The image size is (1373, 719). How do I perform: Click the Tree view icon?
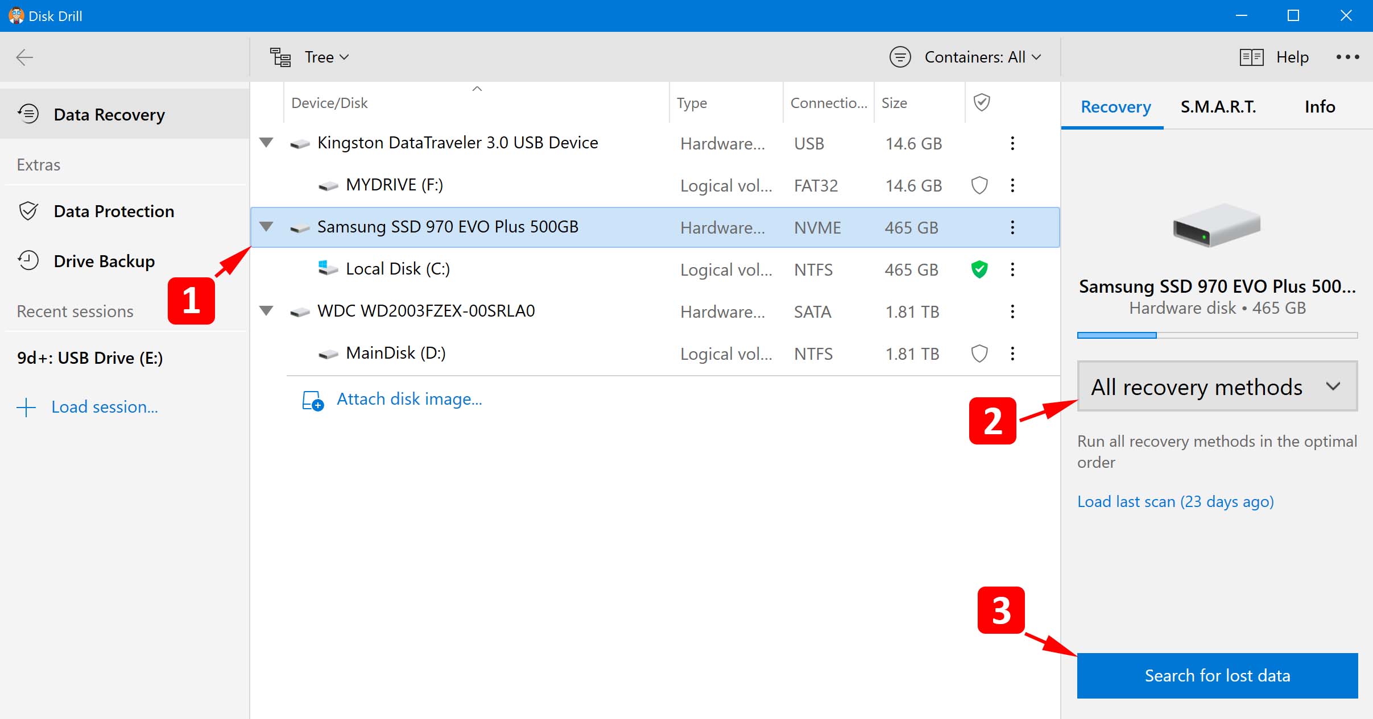280,57
